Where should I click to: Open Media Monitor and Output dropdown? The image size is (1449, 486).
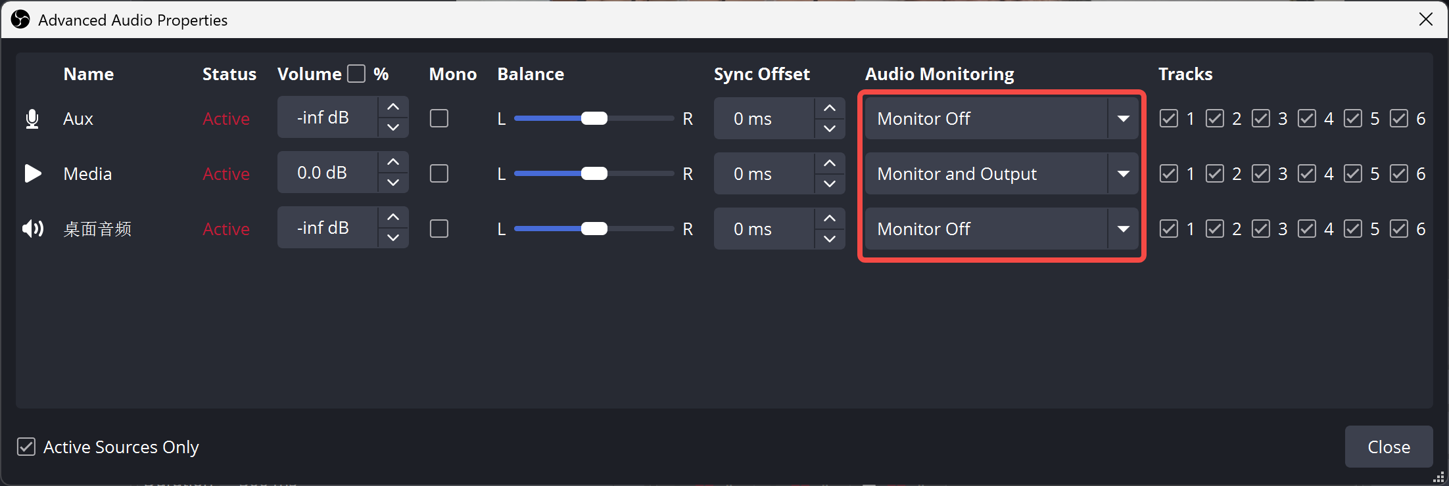[x=1001, y=173]
